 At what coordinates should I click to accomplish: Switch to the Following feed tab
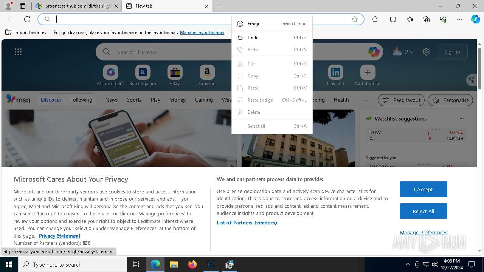point(81,100)
